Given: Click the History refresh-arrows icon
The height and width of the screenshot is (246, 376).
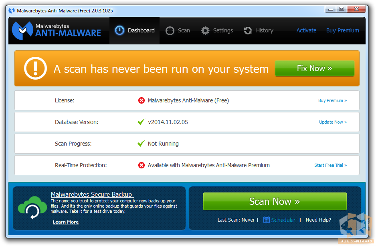Looking at the screenshot, I should tap(248, 31).
